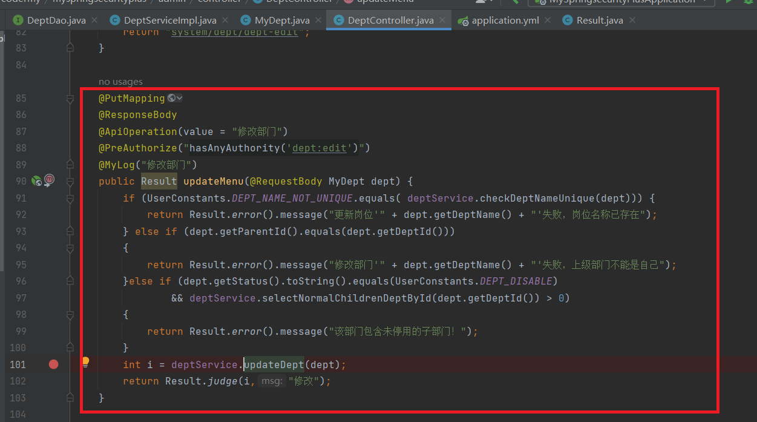
Task: Click the application.yml file icon in tab
Action: click(x=463, y=21)
